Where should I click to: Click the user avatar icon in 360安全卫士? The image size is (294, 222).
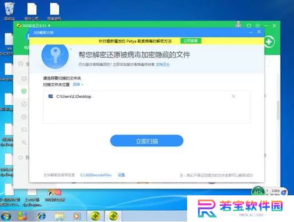(x=238, y=25)
